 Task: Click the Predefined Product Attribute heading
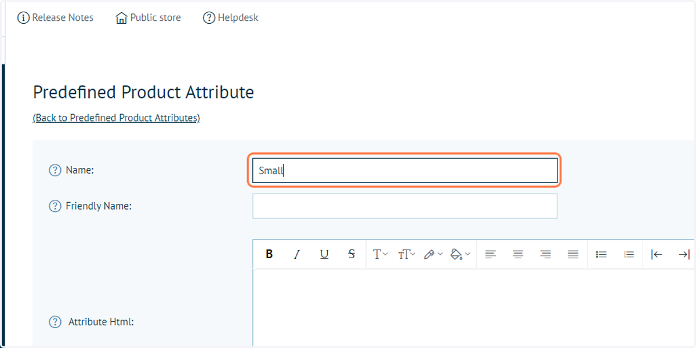(143, 93)
